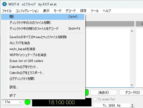The height and width of the screenshot is (108, 143).
Task: Click the 18.100 000 frequency display
Action: pos(62,102)
